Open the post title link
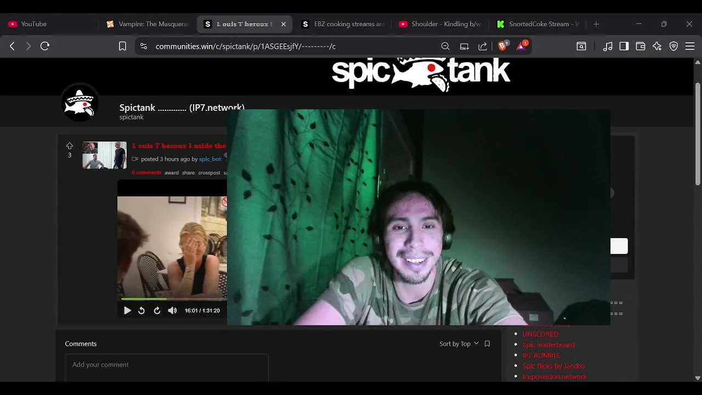702x395 pixels. (179, 146)
